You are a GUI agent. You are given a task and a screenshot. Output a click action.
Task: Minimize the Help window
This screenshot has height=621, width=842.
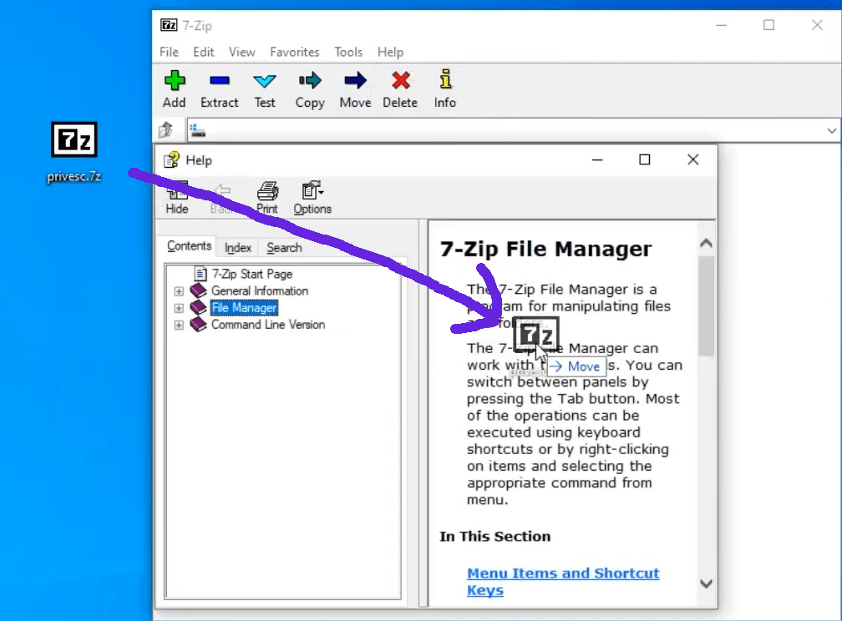597,160
